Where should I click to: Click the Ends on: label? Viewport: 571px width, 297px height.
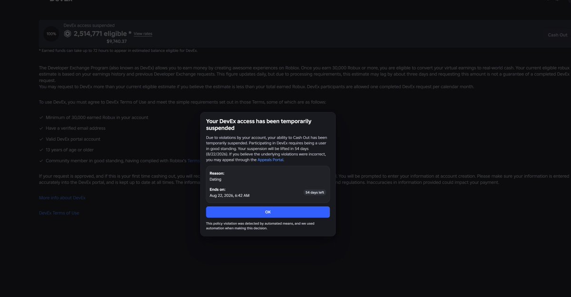[x=217, y=189]
